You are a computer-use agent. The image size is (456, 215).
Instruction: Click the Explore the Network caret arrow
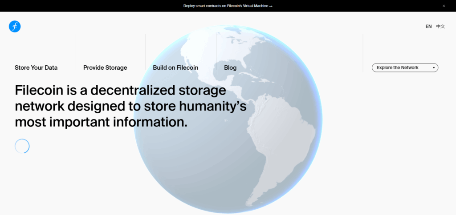point(434,68)
